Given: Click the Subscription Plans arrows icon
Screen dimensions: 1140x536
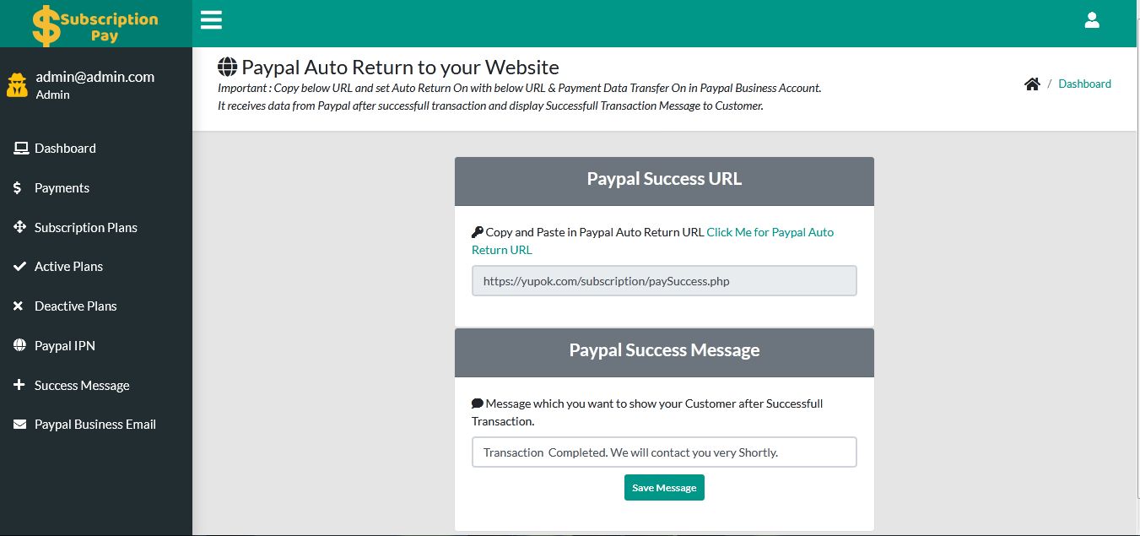Looking at the screenshot, I should coord(20,227).
